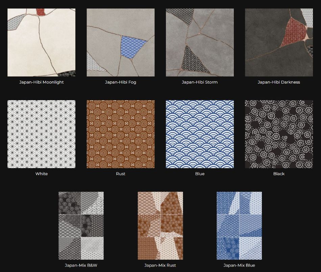Screen dimensions: 321x272
Task: Click the "Japan-Hibi Moonlight" caption text
Action: (x=42, y=82)
